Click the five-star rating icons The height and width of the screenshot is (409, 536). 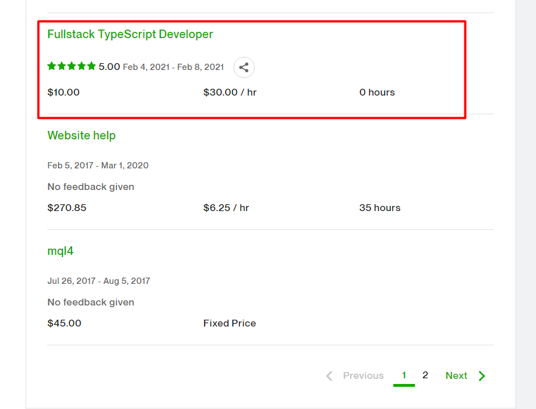coord(72,66)
